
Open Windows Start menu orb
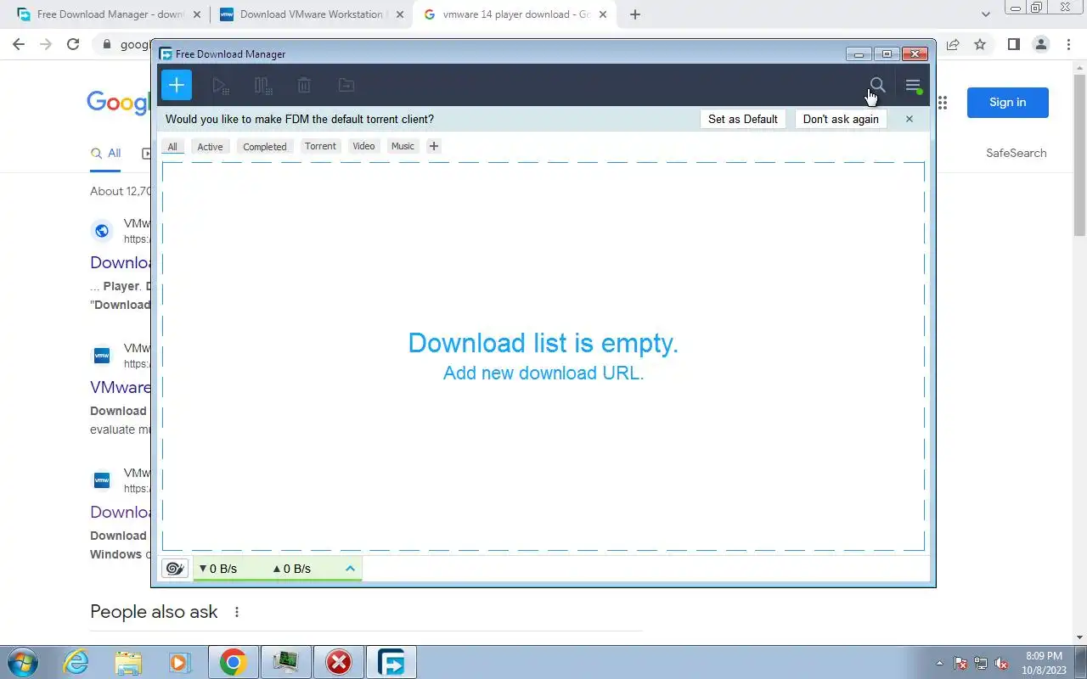21,662
